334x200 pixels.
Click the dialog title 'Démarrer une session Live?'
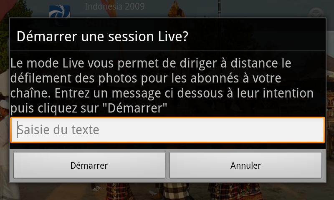(x=102, y=36)
